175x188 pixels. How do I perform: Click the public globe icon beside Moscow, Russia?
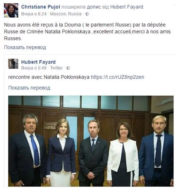(87, 14)
